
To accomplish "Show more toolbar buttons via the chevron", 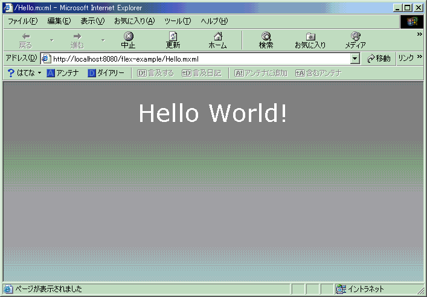I will pyautogui.click(x=419, y=34).
